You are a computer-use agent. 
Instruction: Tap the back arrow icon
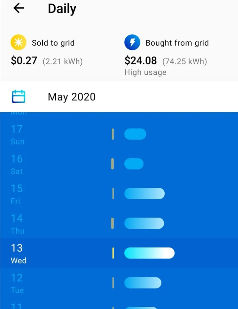(x=19, y=9)
